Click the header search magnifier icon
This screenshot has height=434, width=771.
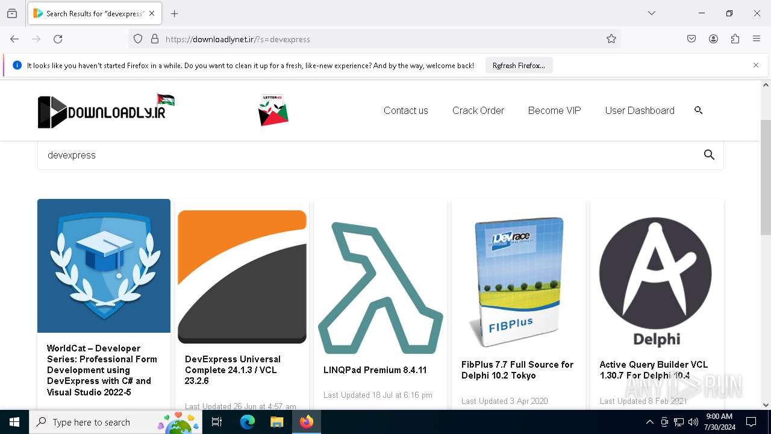(699, 110)
